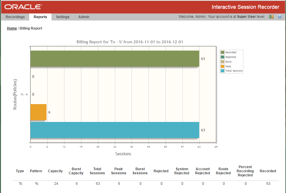The image size is (286, 193).
Task: Click the Home breadcrumb link
Action: tap(12, 28)
